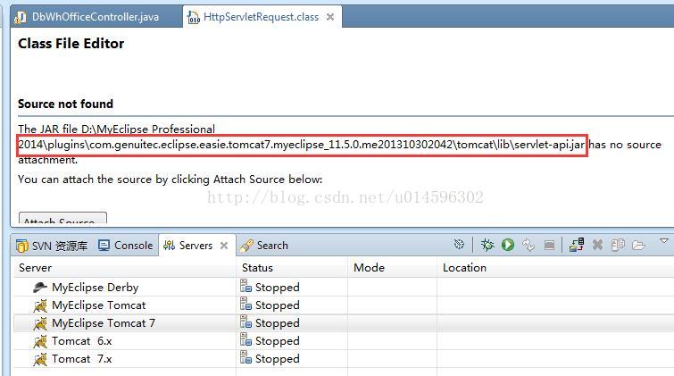The image size is (674, 376).
Task: Switch to DbWhOfficeController.java editor tab
Action: [x=96, y=17]
